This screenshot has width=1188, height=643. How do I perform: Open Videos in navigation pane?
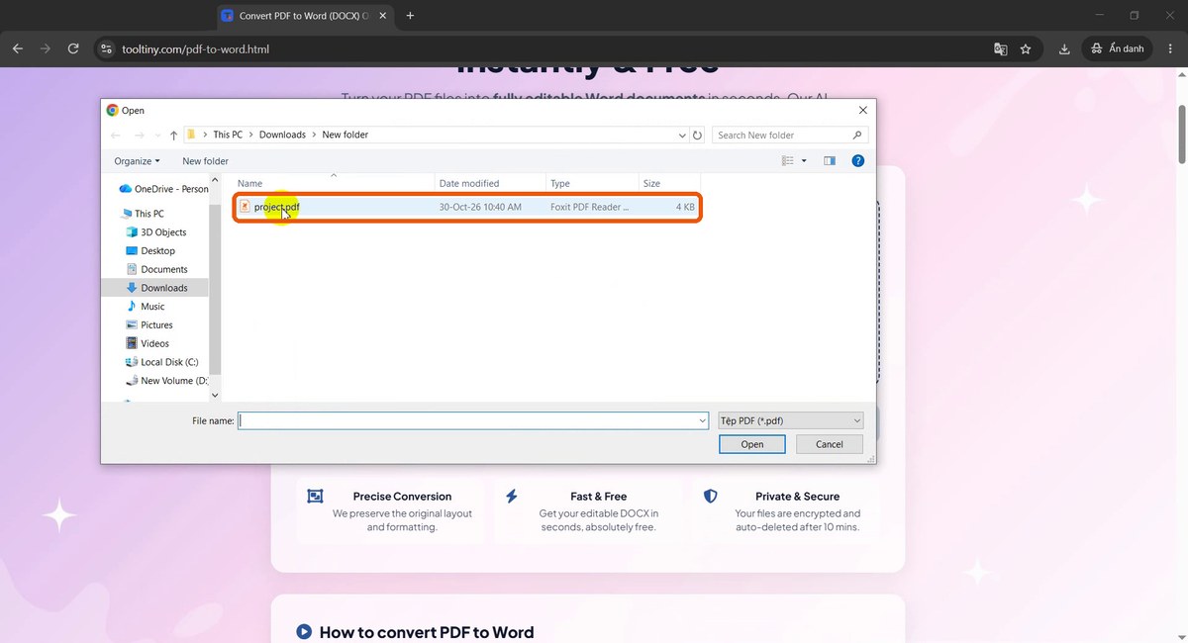[x=148, y=343]
